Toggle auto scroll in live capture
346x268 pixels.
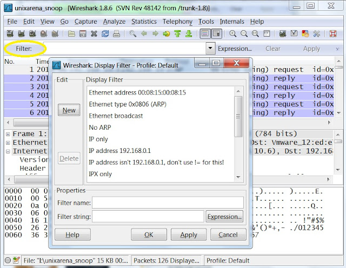pyautogui.click(x=216, y=33)
